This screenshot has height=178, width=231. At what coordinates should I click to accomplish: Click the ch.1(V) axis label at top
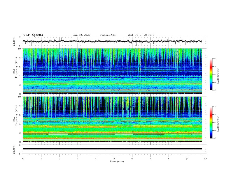14,41
